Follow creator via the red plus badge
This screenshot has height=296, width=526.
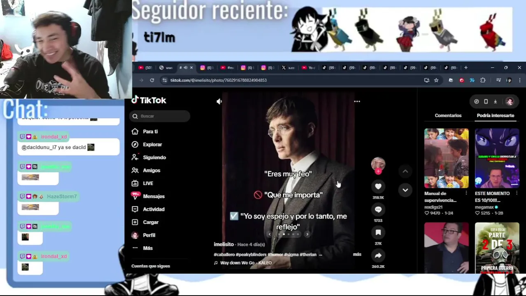378,171
